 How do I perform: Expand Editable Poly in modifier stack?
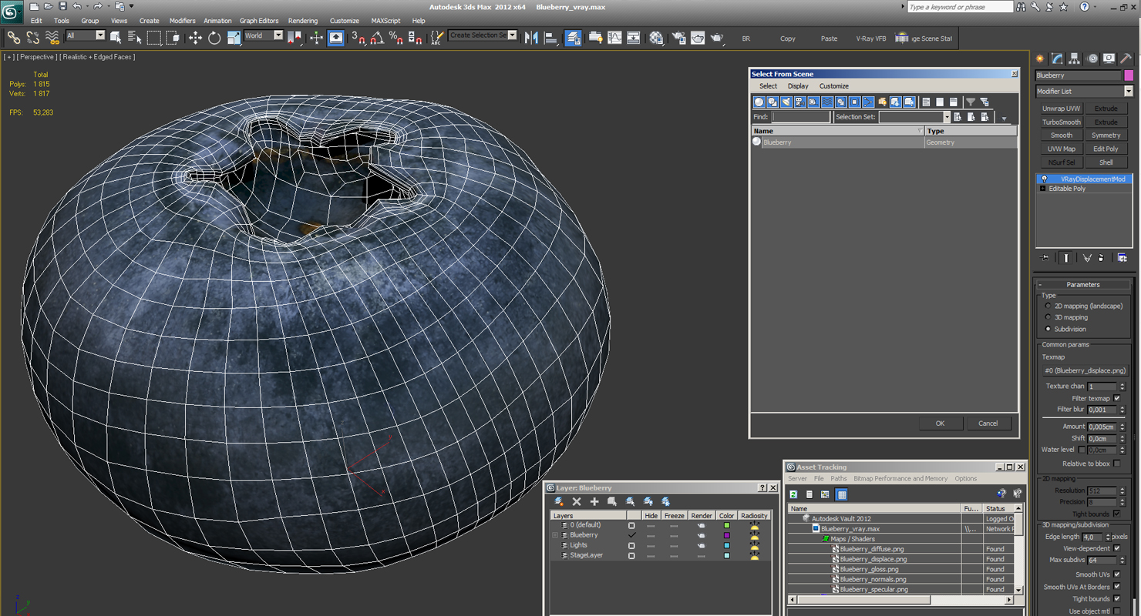click(x=1043, y=189)
